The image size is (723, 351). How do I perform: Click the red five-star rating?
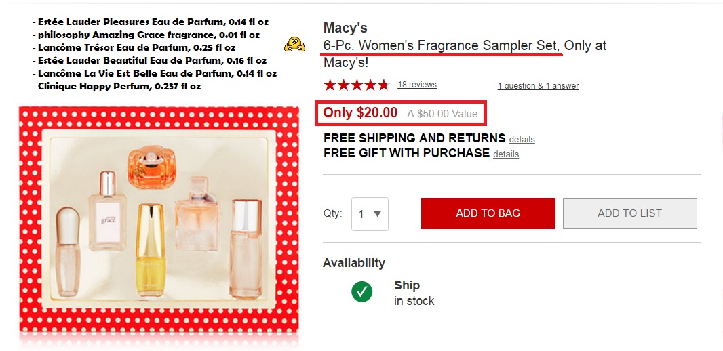click(356, 85)
